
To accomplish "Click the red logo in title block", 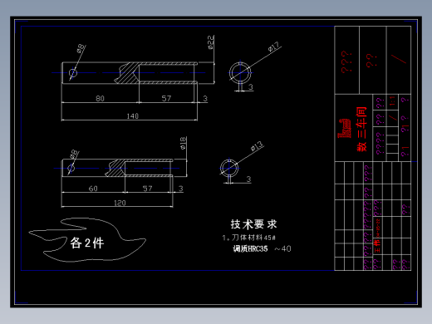I will [344, 128].
